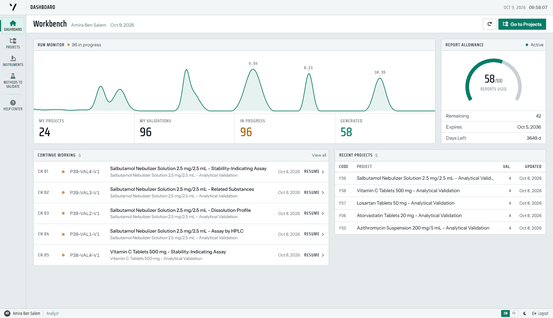The image size is (553, 318).
Task: Click the Project column header
Action: click(x=364, y=167)
